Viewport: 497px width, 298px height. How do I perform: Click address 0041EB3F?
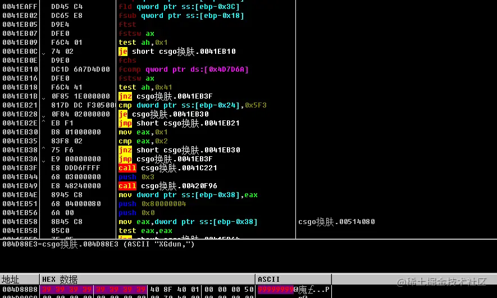20,168
